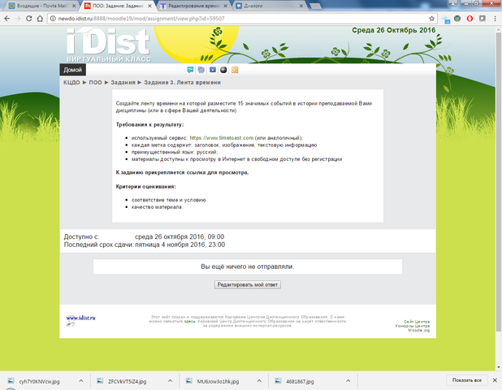Click the gray square extension icon

click(x=483, y=19)
